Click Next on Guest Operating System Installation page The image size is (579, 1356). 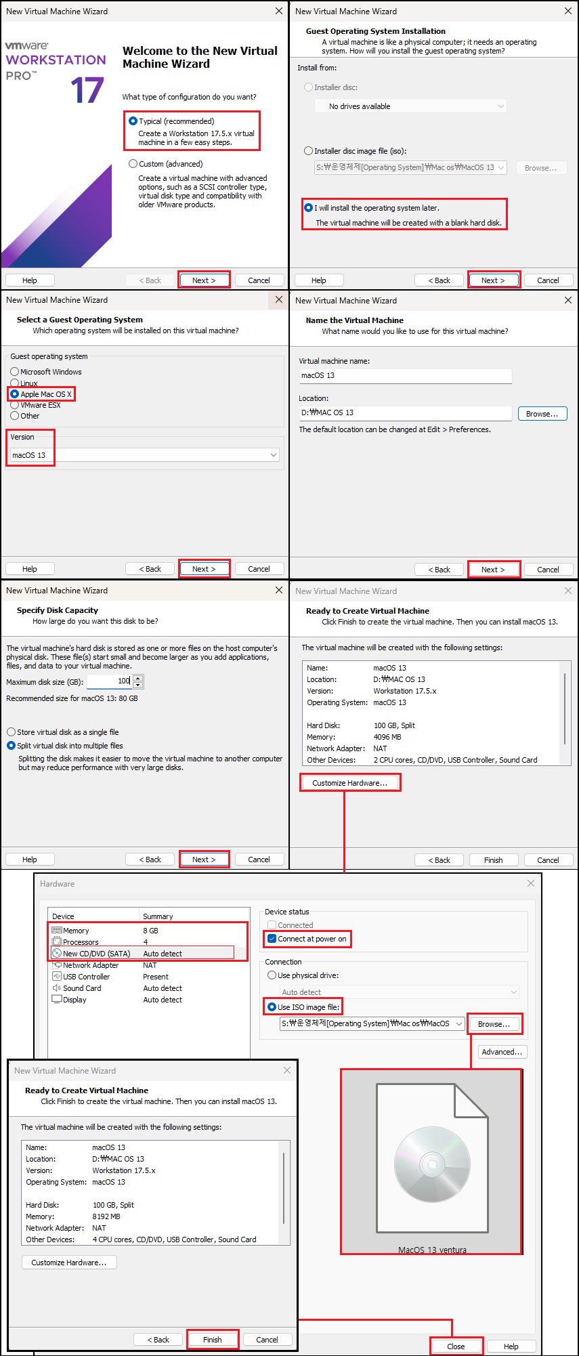[493, 280]
